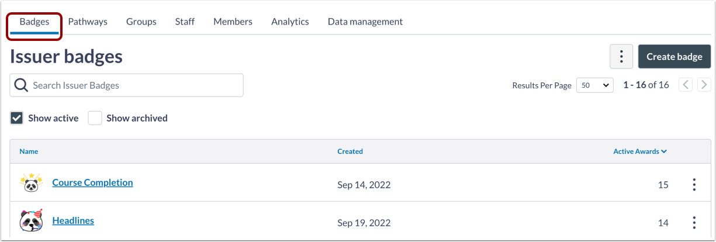Go to previous results page arrow
The width and height of the screenshot is (716, 242).
click(686, 85)
